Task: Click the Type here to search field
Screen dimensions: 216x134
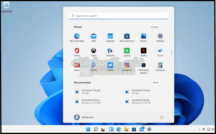Action: (119, 16)
